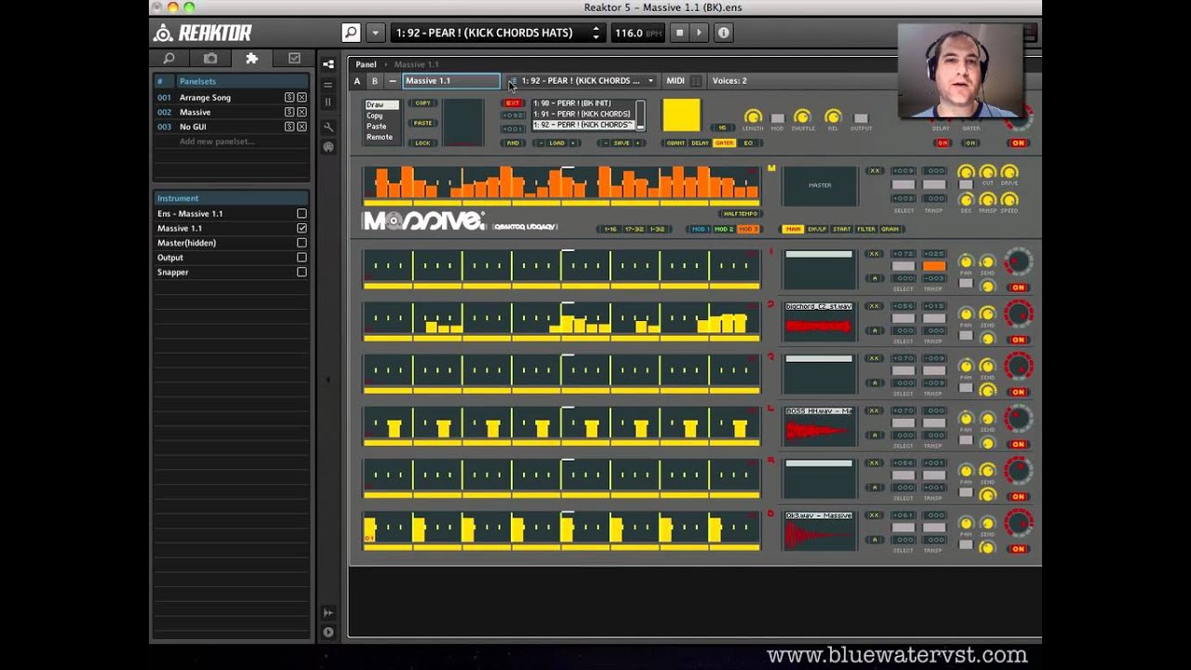Open the main snapshot dropdown arrow in toolbar
The width and height of the screenshot is (1191, 670).
pyautogui.click(x=375, y=33)
